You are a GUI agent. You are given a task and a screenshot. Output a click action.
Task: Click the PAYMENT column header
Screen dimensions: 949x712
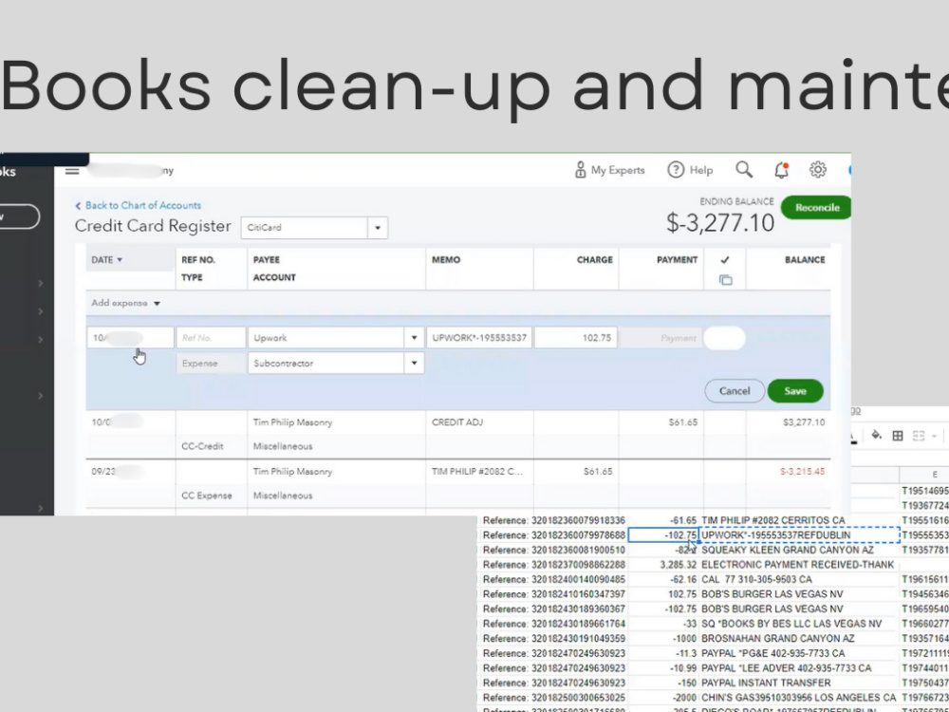click(x=677, y=260)
